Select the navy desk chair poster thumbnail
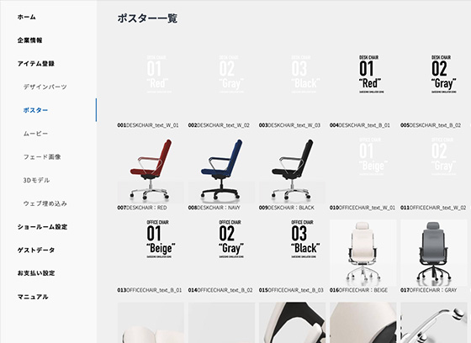The height and width of the screenshot is (343, 471). point(221,170)
